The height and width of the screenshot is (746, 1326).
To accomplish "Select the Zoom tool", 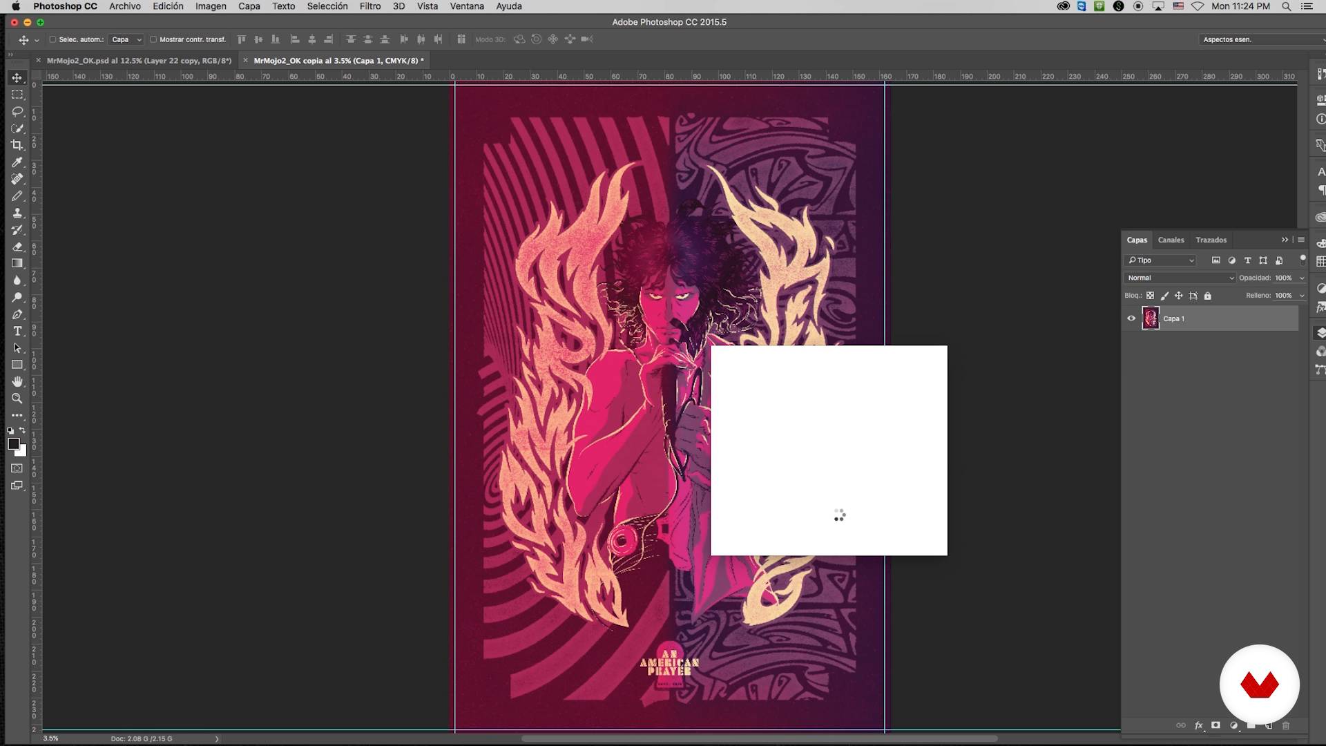I will (x=17, y=399).
